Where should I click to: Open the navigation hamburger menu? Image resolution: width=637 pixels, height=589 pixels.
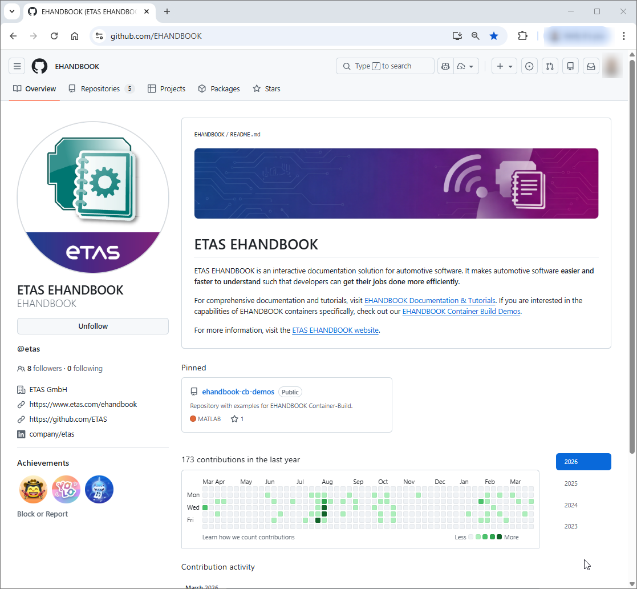pyautogui.click(x=17, y=66)
